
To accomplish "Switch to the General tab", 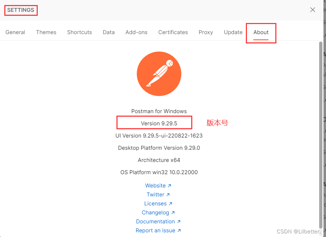I will 15,32.
